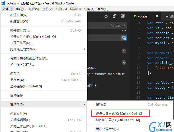Choose 新建文件(N) from File menu
The height and width of the screenshot is (132, 174).
44,15
